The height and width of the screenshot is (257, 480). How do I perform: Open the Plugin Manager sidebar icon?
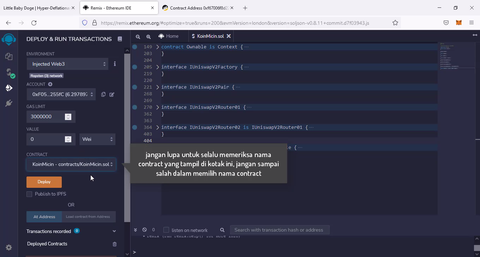tap(9, 103)
